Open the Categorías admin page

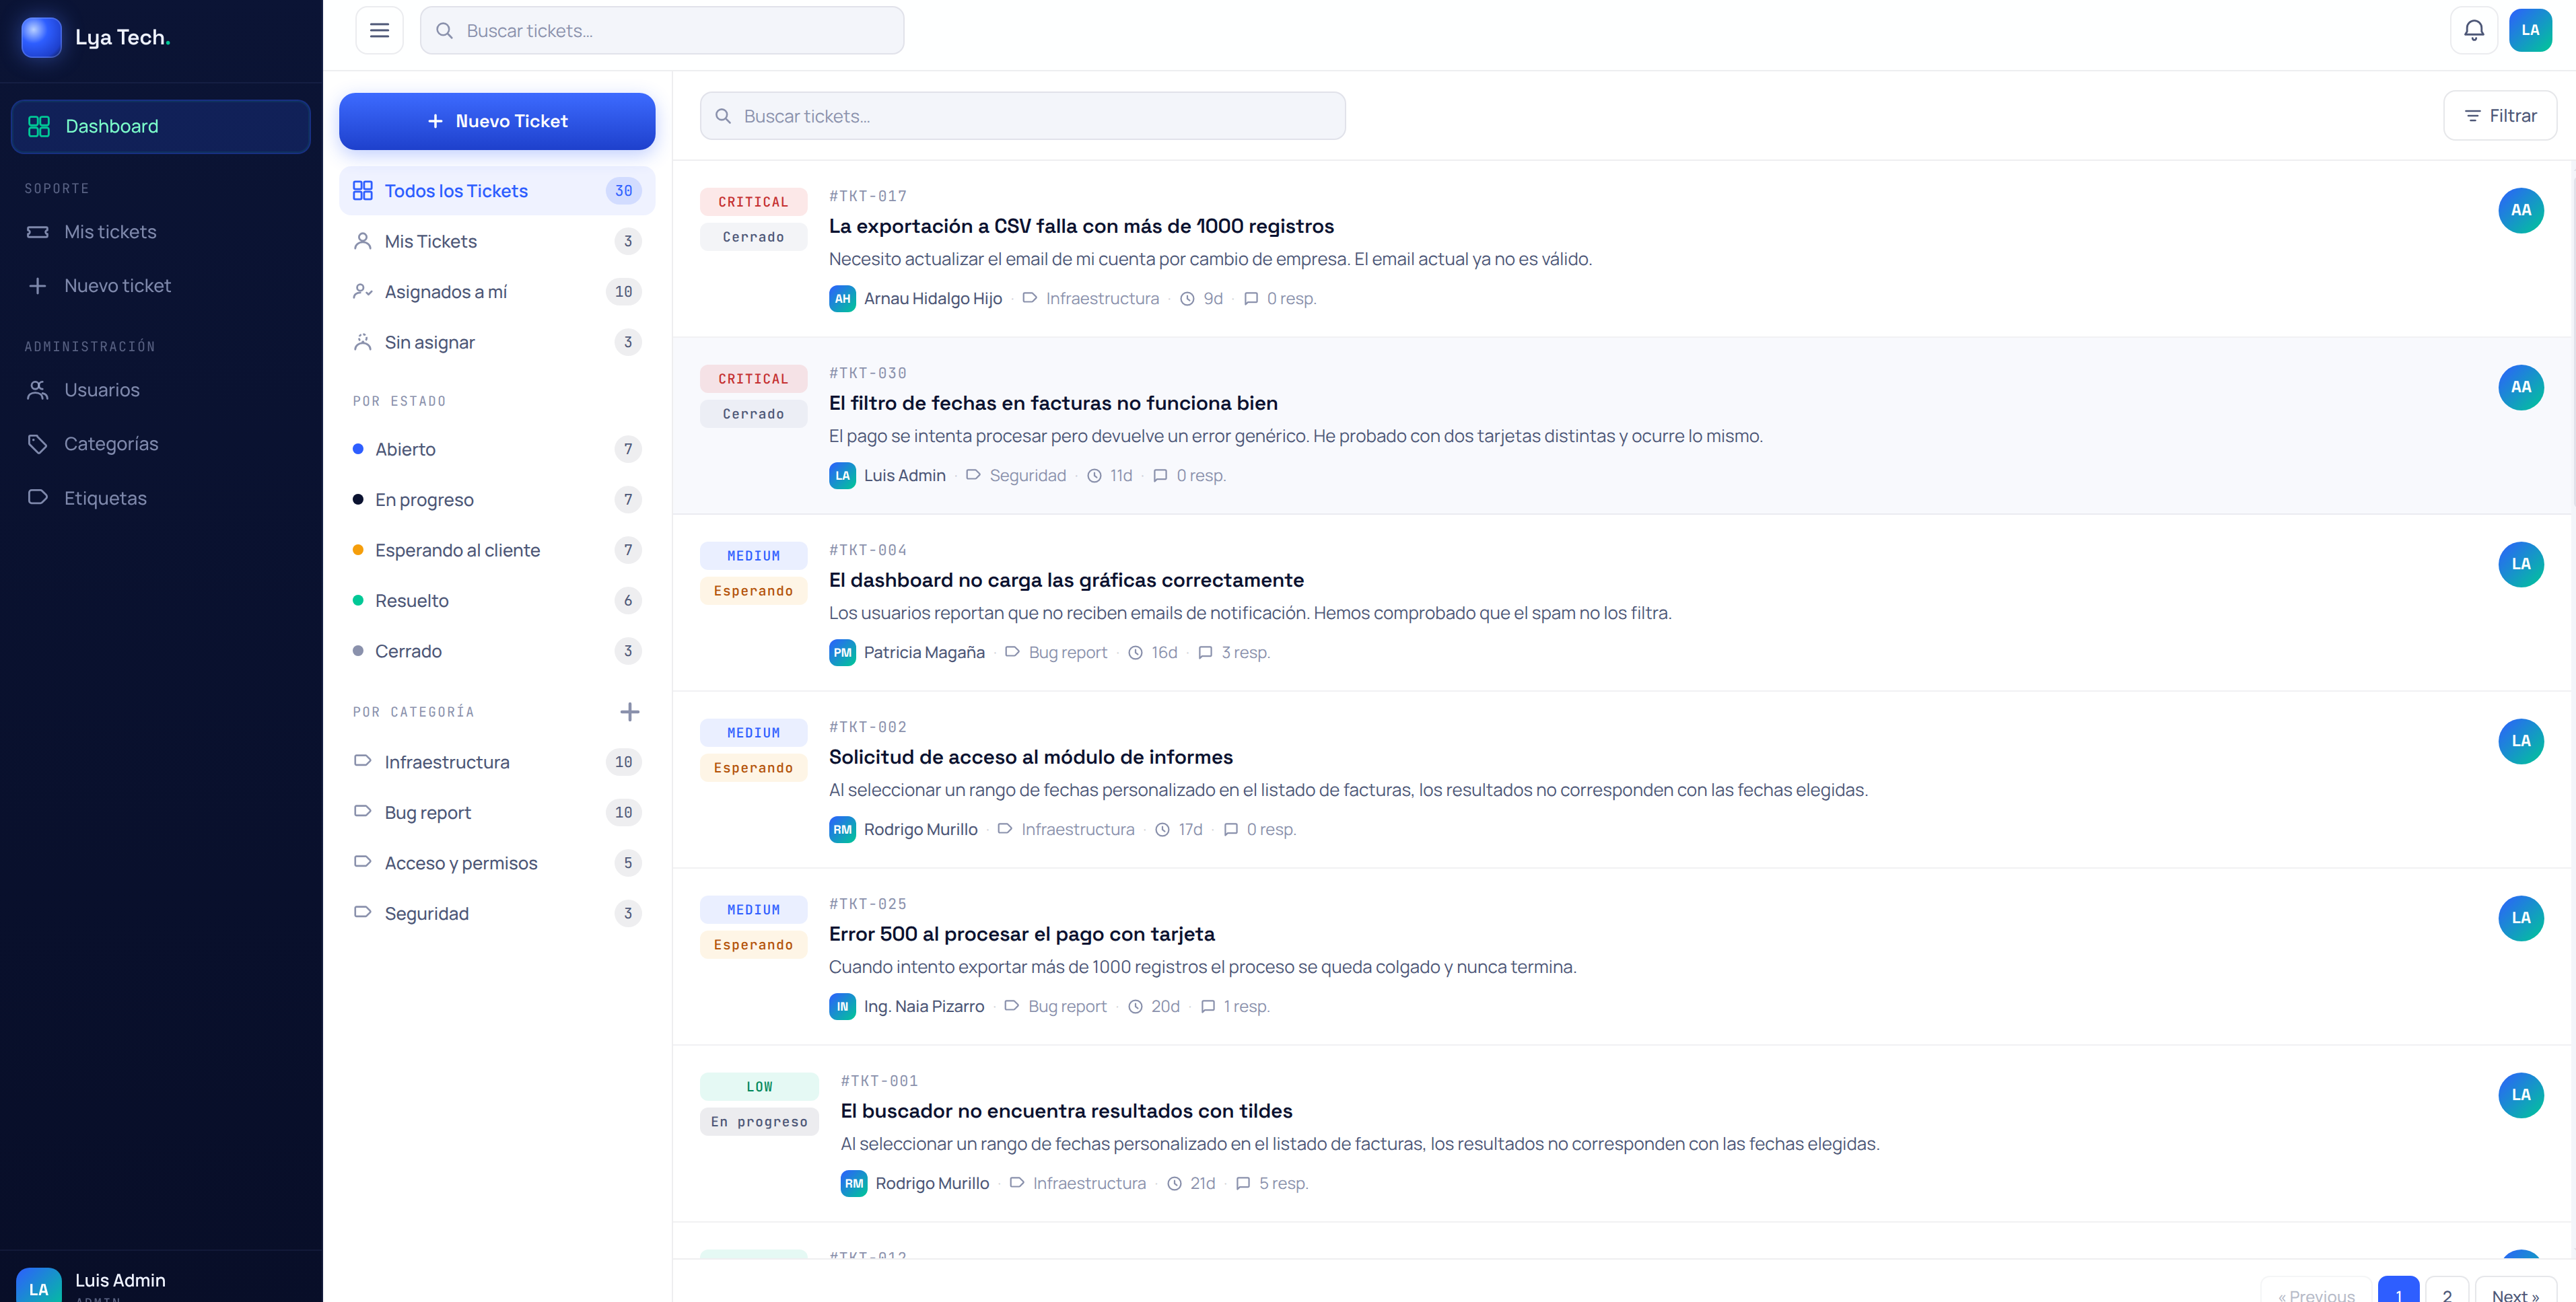[x=160, y=444]
